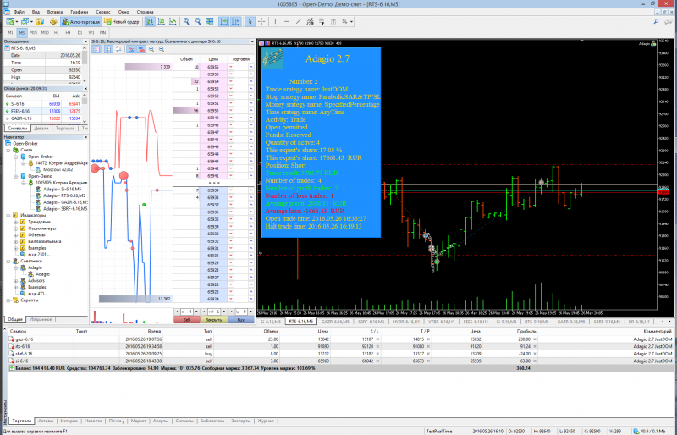677x435 pixels.
Task: Open the Si-6.16,M5 chart tab
Action: point(270,322)
